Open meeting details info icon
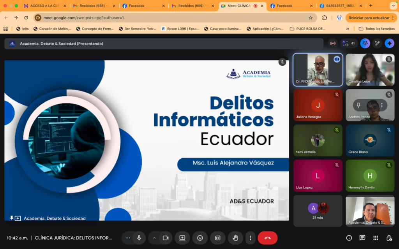Image resolution: width=399 pixels, height=249 pixels. [x=349, y=238]
